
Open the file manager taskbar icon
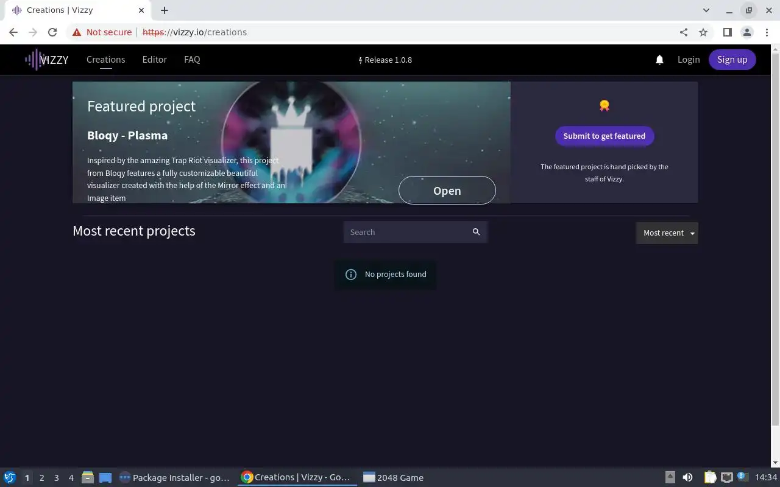88,477
